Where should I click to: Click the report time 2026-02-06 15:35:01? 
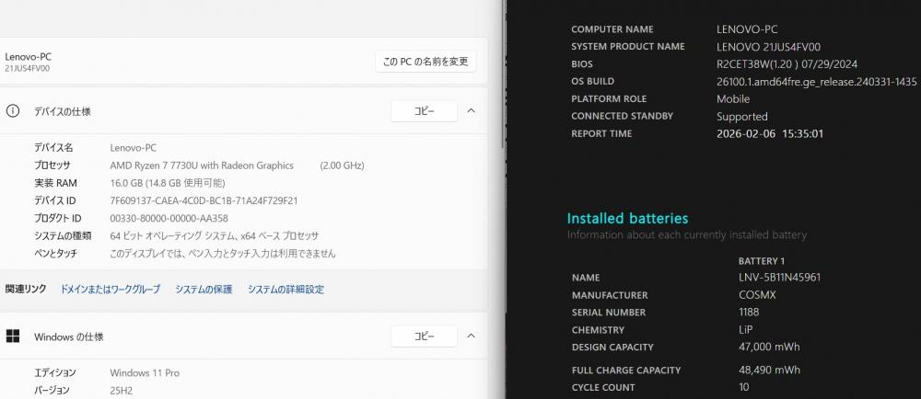click(770, 133)
